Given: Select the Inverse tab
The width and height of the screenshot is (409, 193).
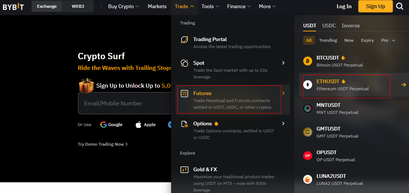Looking at the screenshot, I should click(351, 26).
